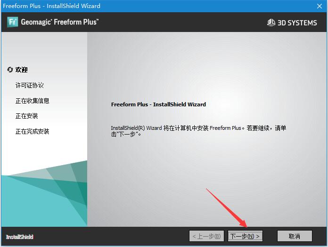Image resolution: width=328 pixels, height=247 pixels.
Task: Click the current-step icon beside 欢迎
Action: pos(10,70)
